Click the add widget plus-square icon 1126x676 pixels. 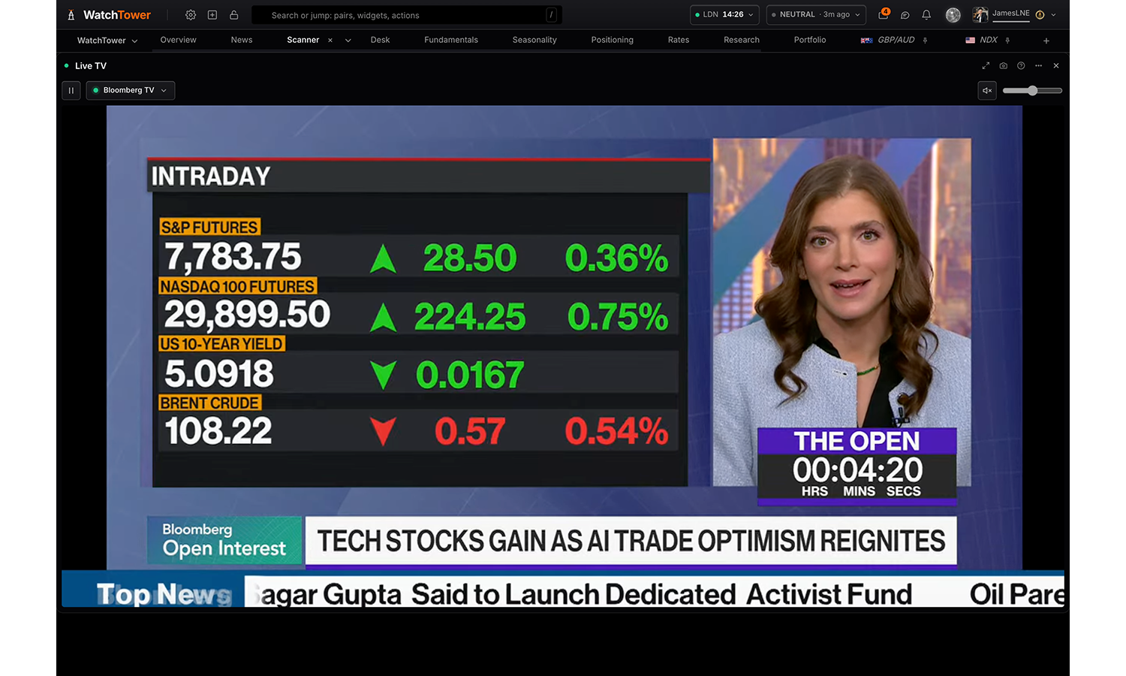tap(212, 15)
